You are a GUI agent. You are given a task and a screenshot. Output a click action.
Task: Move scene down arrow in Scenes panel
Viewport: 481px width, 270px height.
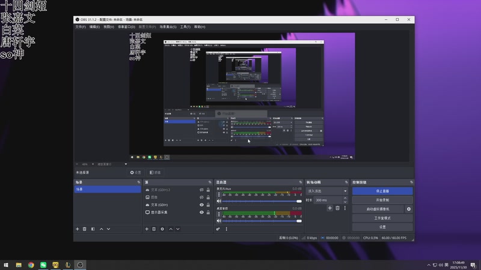coord(109,229)
